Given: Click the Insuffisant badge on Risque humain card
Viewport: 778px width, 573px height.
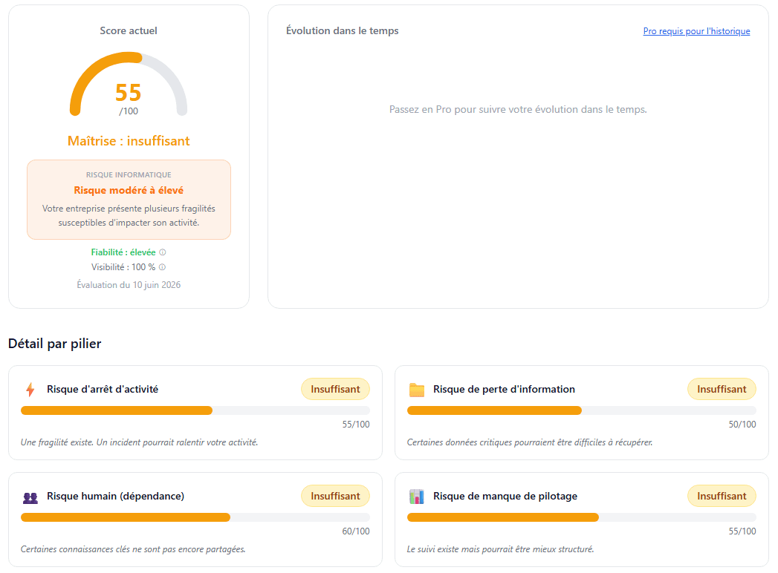Looking at the screenshot, I should 335,496.
